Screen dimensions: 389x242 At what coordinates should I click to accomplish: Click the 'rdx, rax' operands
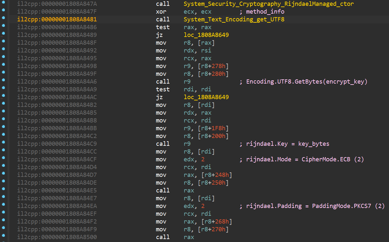click(197, 113)
